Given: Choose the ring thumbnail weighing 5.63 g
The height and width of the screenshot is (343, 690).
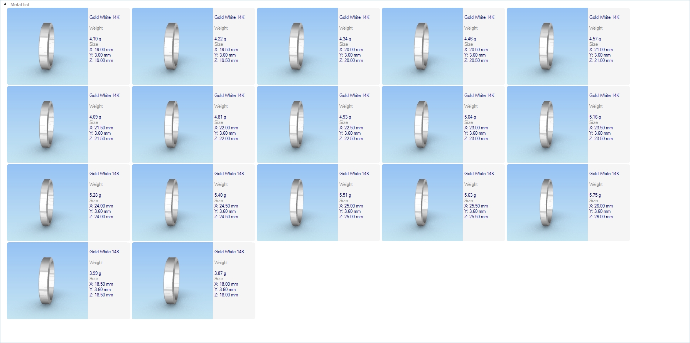Looking at the screenshot, I should [422, 202].
